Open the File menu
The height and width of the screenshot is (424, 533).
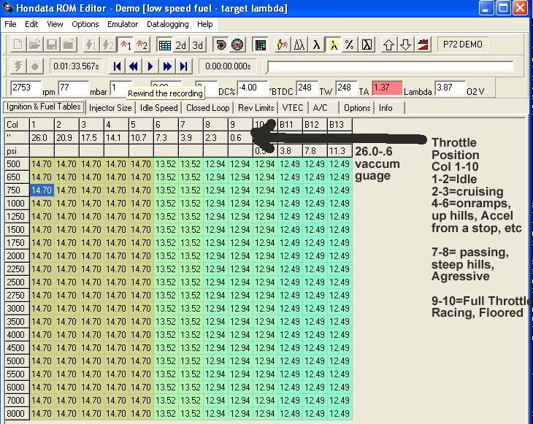[x=10, y=24]
